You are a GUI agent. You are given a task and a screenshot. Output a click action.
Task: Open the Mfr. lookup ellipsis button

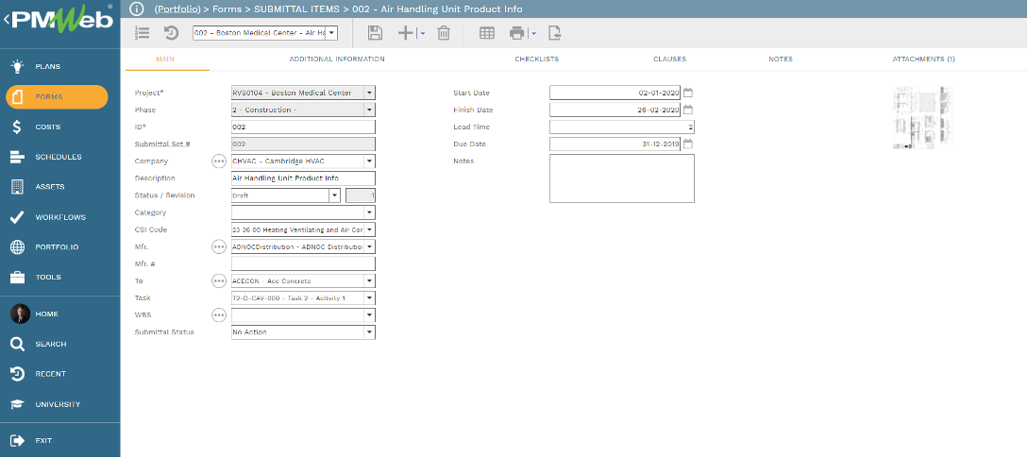coord(219,246)
